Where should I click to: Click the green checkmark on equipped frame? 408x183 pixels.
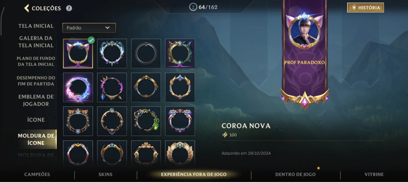tap(91, 40)
